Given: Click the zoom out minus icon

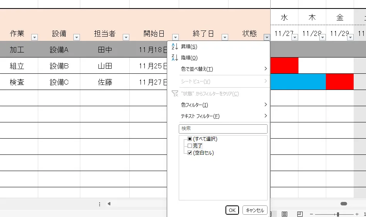Looking at the screenshot, I should coord(312,214).
